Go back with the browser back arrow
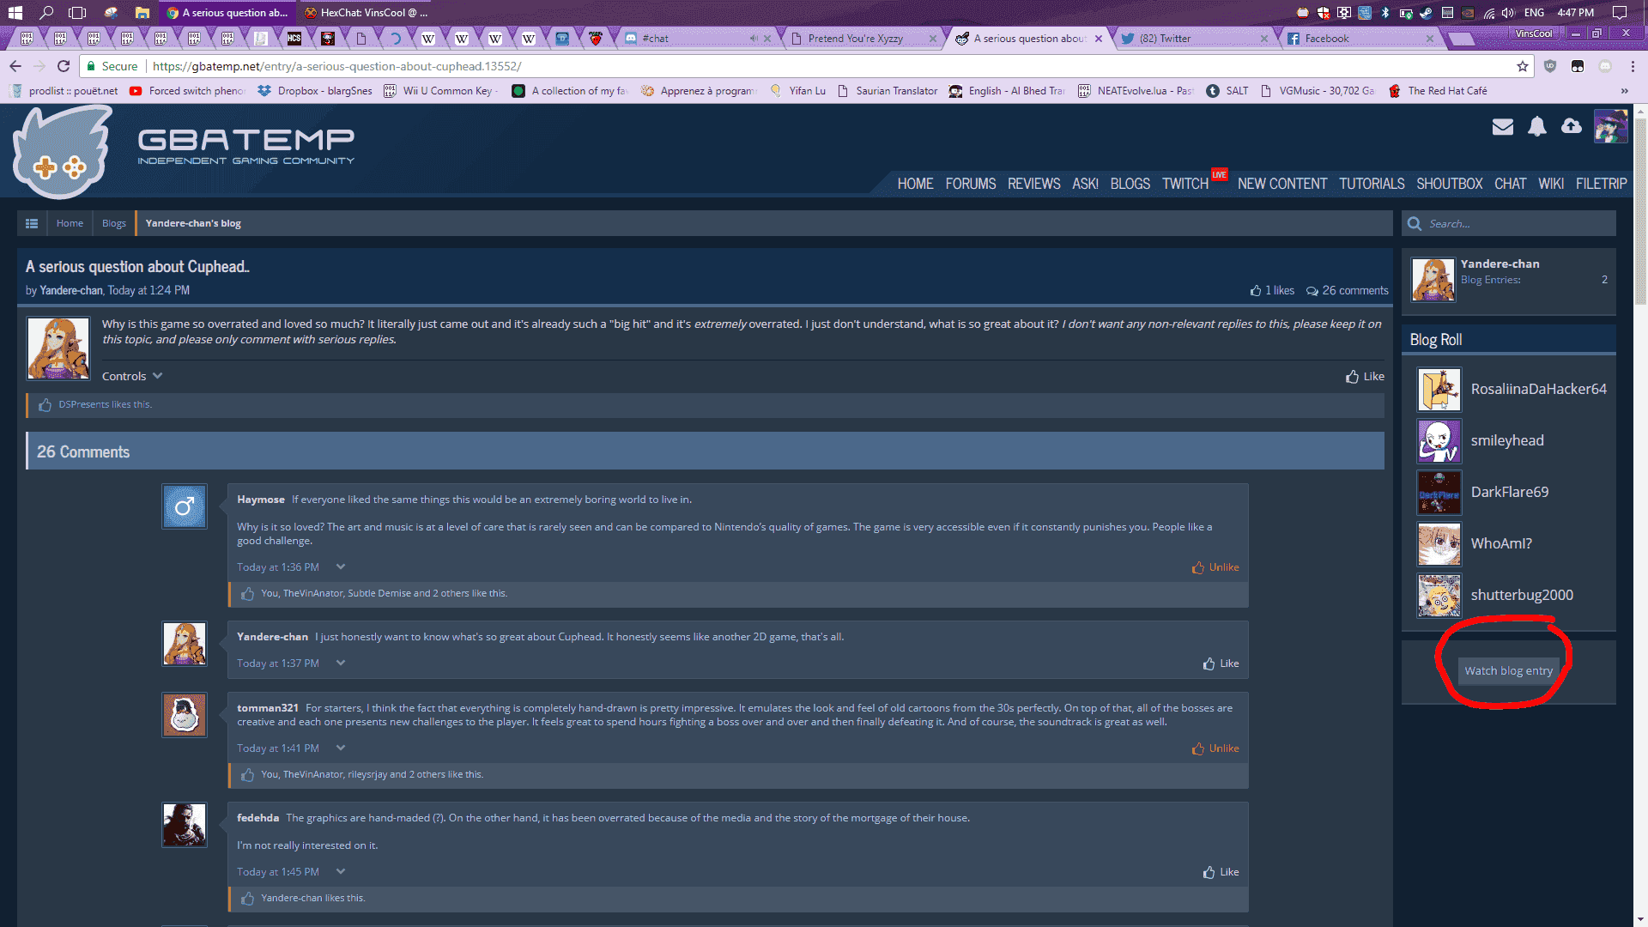Screen dimensions: 1648x927 click(x=15, y=66)
